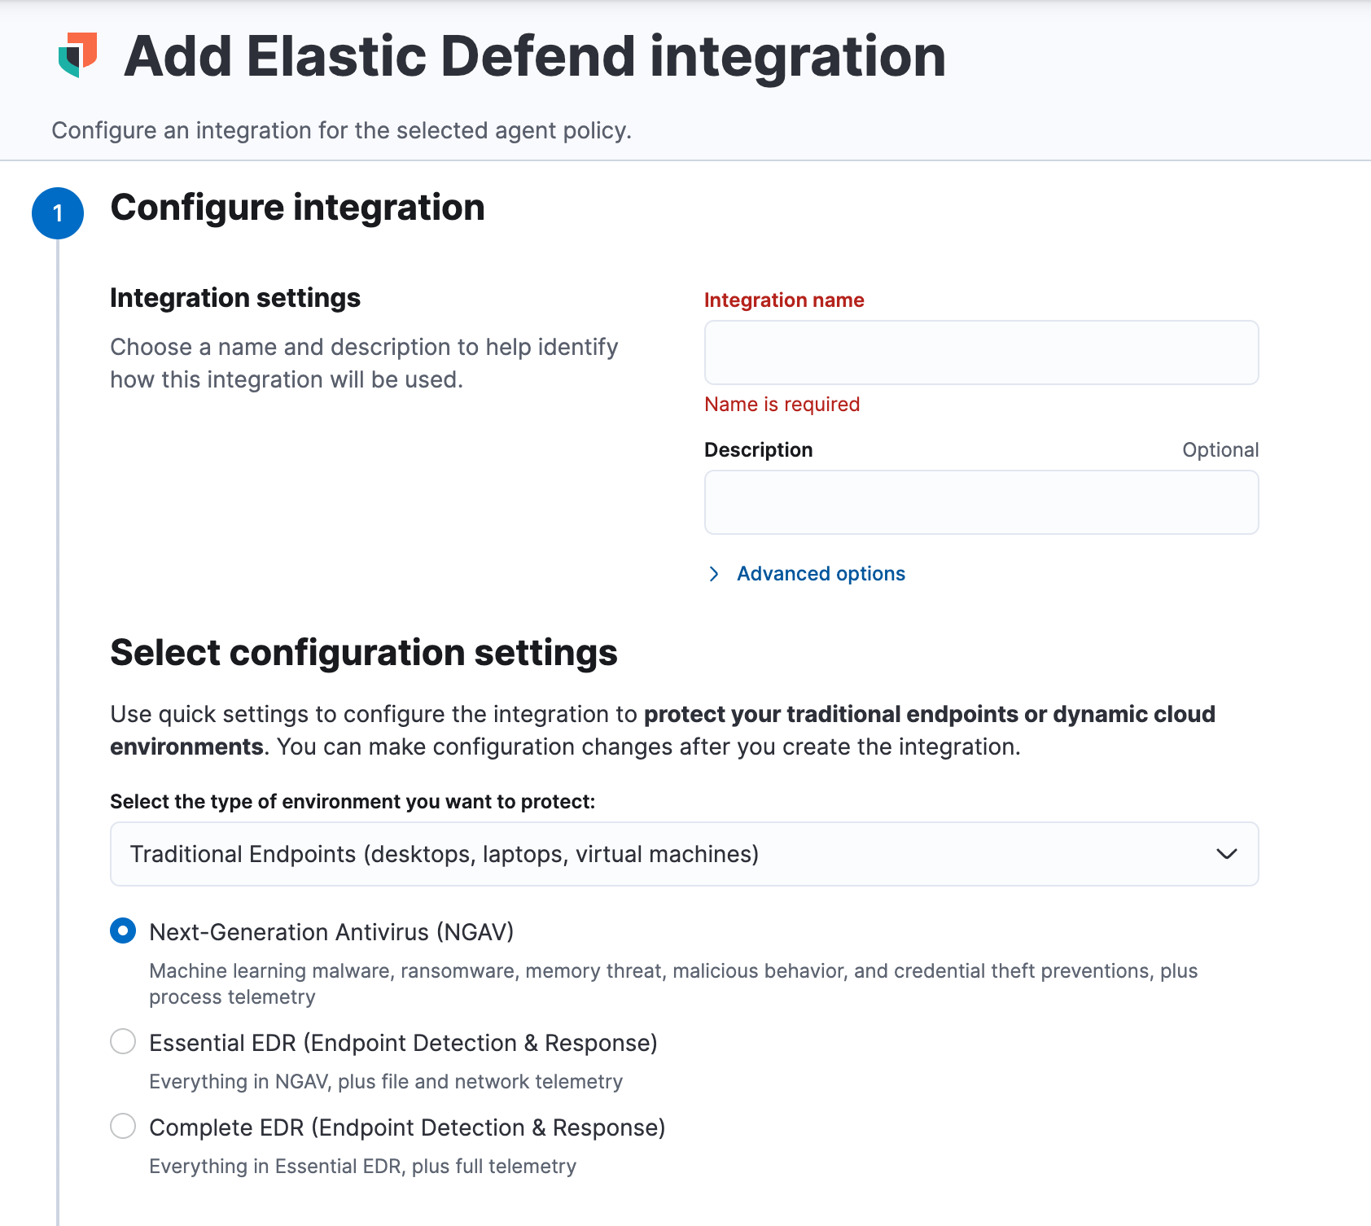The width and height of the screenshot is (1371, 1226).
Task: Click the Advanced options text label
Action: coord(819,574)
